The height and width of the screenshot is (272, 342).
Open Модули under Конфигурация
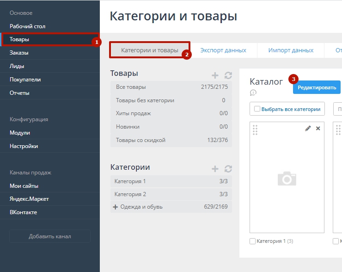50,133
